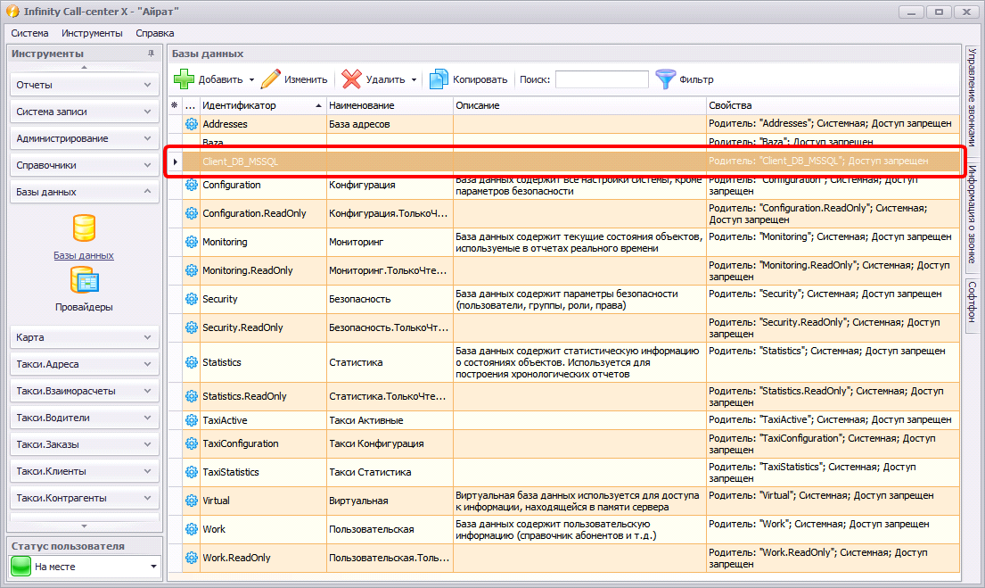Collapse the Базы данных section

pos(84,192)
